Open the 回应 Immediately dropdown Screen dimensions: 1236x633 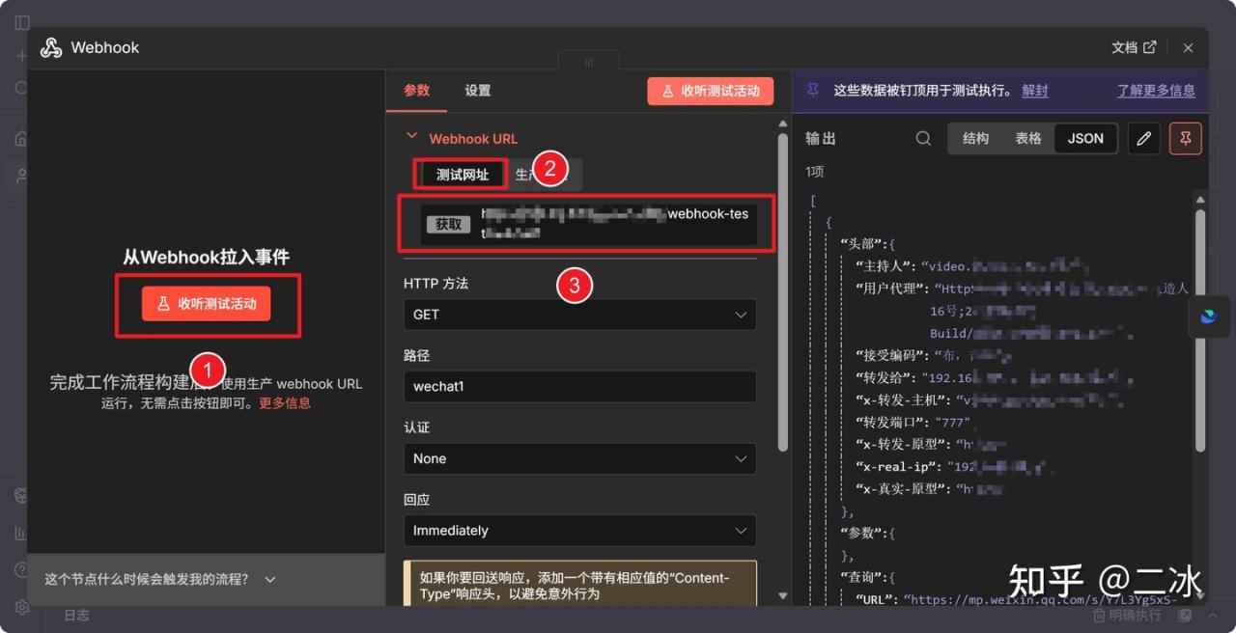[x=579, y=531]
